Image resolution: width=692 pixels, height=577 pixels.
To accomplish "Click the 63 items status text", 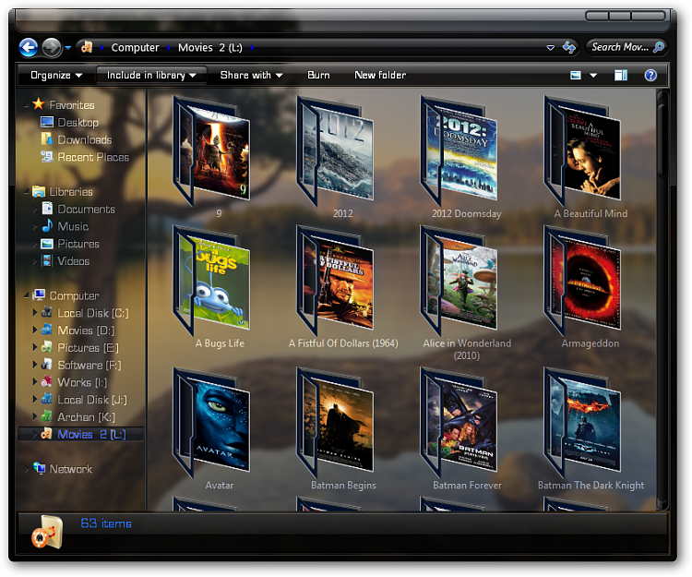I will [106, 523].
